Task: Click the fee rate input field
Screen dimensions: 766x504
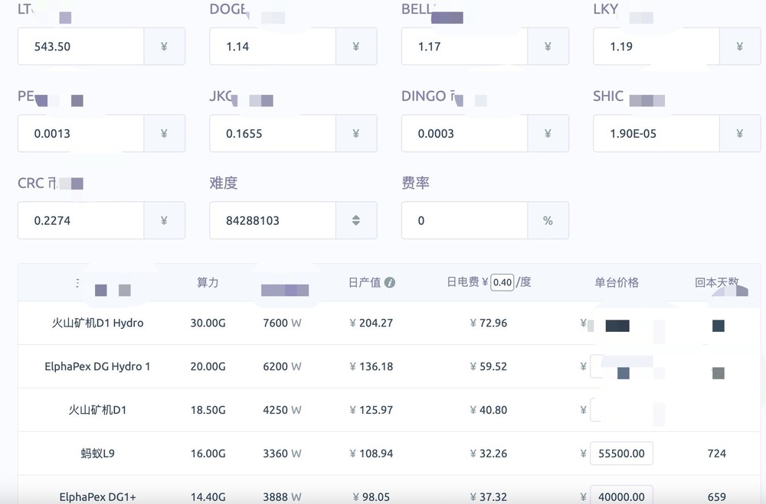Action: 464,220
